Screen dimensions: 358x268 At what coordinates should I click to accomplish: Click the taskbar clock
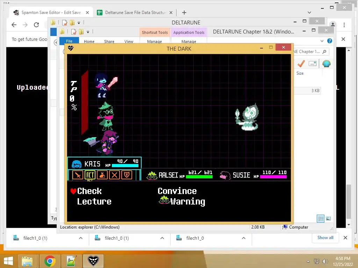coord(343,261)
